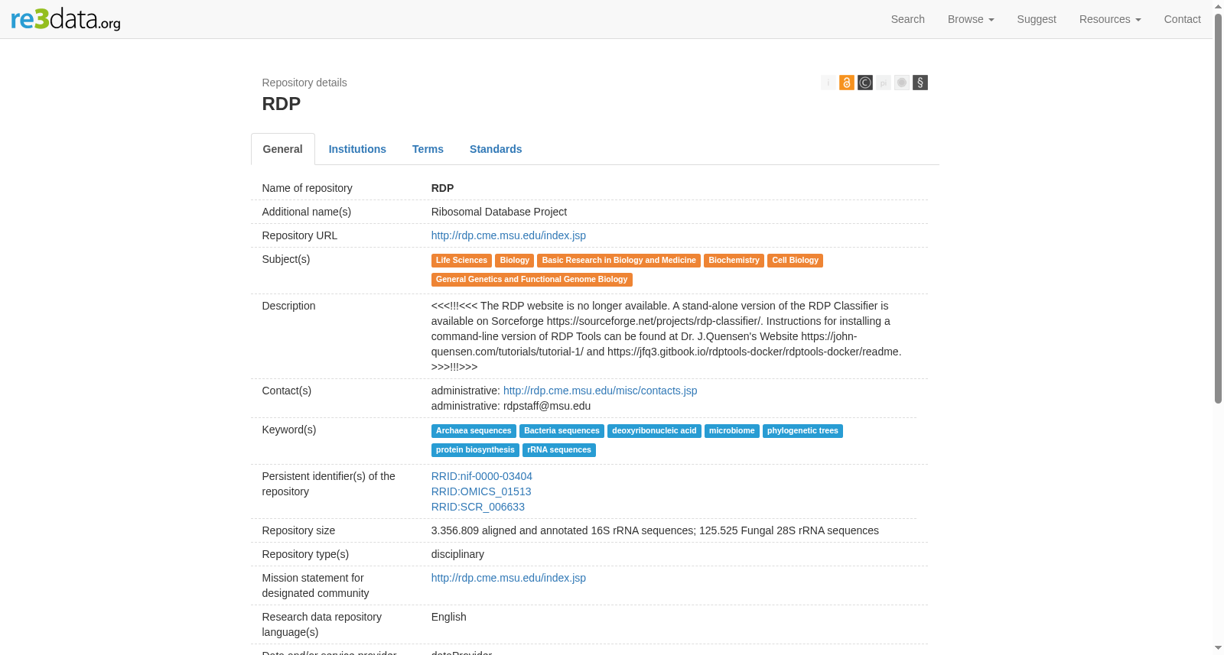This screenshot has width=1224, height=655.
Task: Click the re3data.org logo
Action: [x=66, y=19]
